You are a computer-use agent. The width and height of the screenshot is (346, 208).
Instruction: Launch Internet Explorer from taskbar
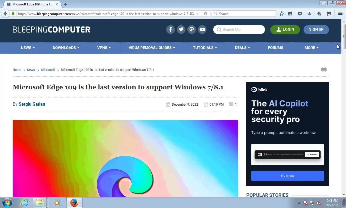pos(24,203)
